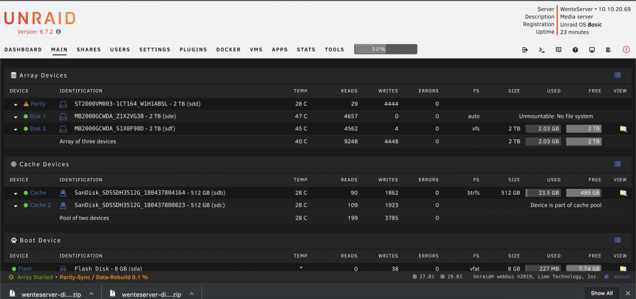The height and width of the screenshot is (299, 636).
Task: Click the Parity warning triangle icon
Action: tap(26, 104)
